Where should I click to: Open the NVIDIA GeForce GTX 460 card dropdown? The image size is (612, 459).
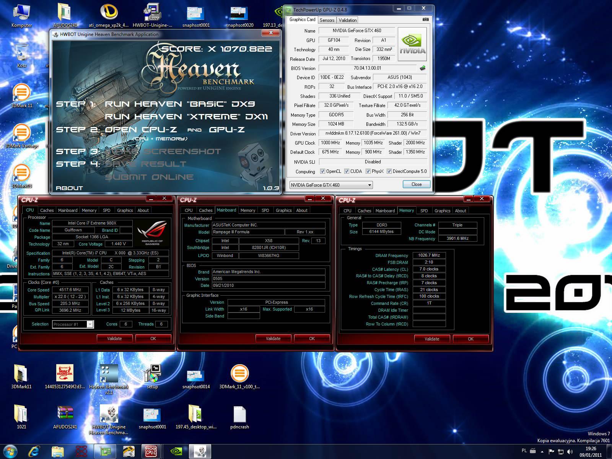tap(331, 185)
